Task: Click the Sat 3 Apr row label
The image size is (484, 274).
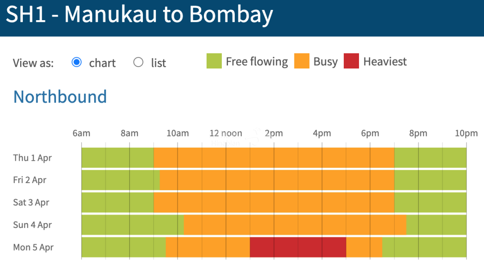Action: [31, 202]
